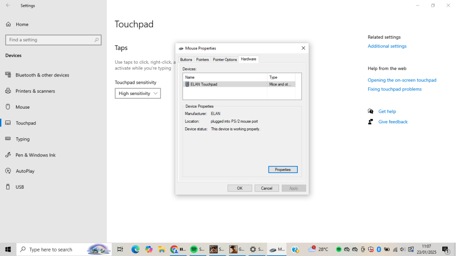Sort devices by Type column header
The image size is (456, 256).
(x=281, y=77)
